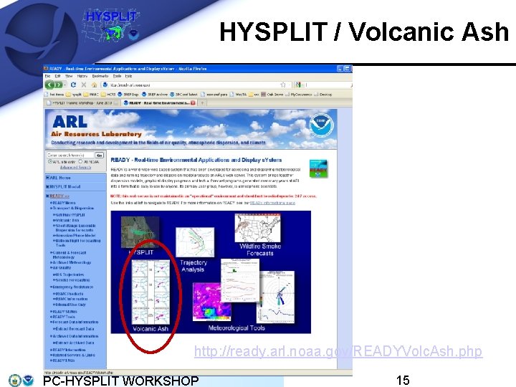Screen dimensions: 516x387
Task: Open the History menu
Action: pyautogui.click(x=82, y=76)
